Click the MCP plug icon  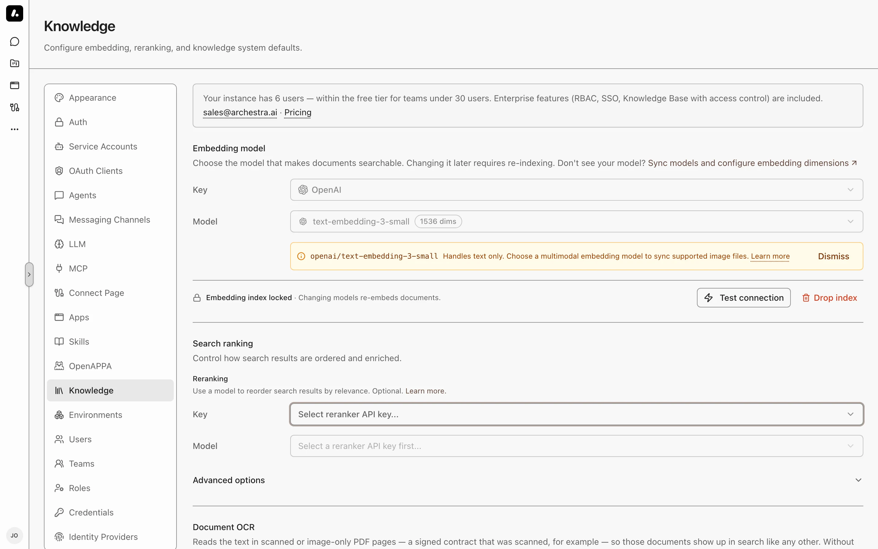tap(59, 268)
